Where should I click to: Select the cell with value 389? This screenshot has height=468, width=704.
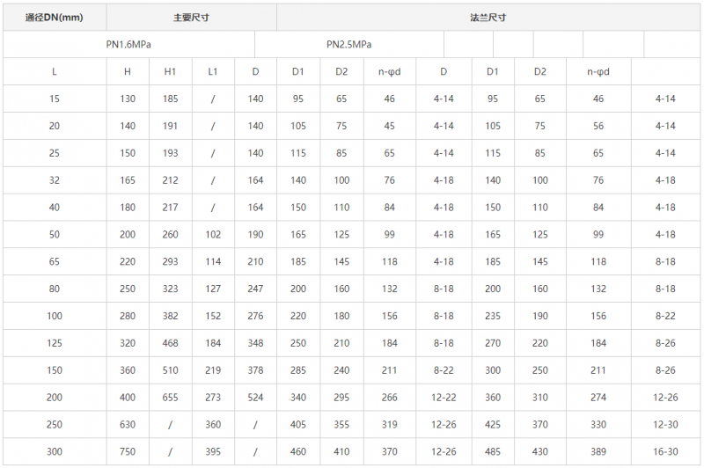[x=598, y=451]
